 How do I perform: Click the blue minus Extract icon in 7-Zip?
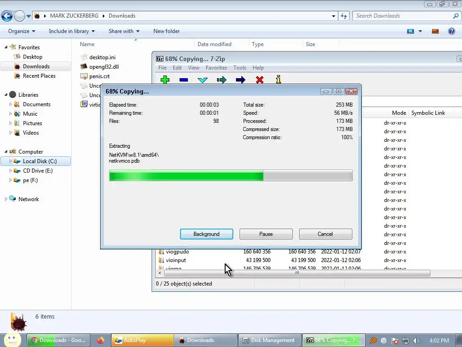(x=184, y=80)
